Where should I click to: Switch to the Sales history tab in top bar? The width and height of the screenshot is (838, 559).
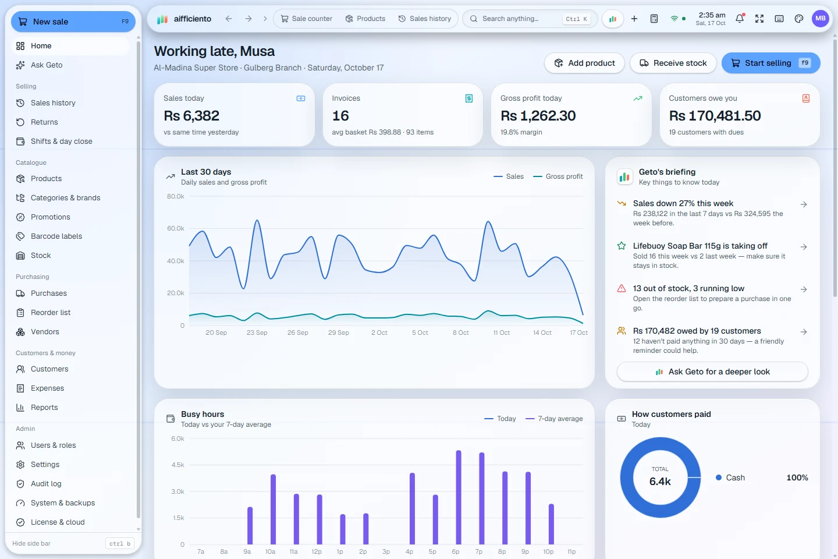pos(425,19)
